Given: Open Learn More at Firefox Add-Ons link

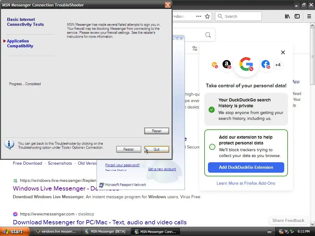Looking at the screenshot, I should [x=246, y=183].
